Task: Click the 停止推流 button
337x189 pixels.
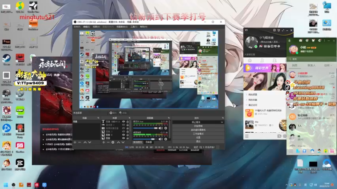Action: (196, 122)
